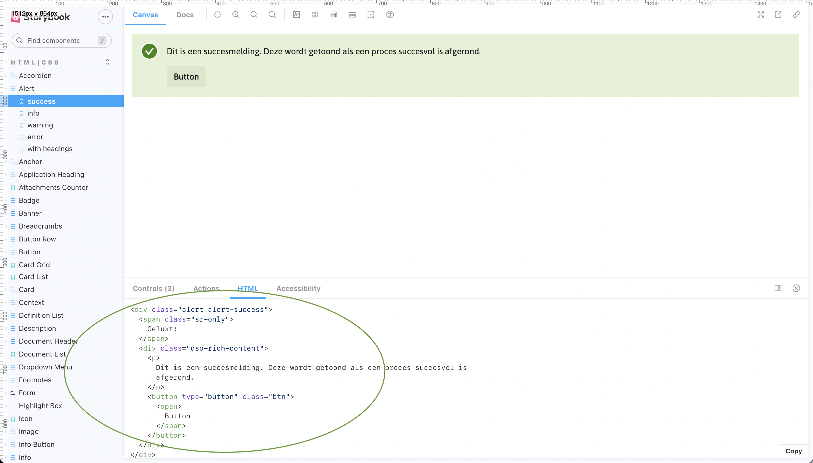Go full screen with the expand icon
Viewport: 813px width, 463px height.
click(761, 15)
